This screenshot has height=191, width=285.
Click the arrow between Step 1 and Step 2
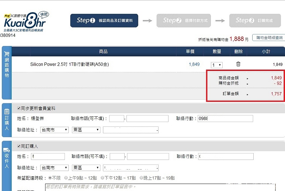[147, 21]
